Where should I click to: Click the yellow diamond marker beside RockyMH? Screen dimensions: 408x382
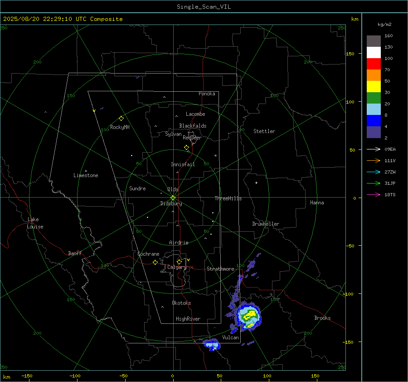click(121, 119)
